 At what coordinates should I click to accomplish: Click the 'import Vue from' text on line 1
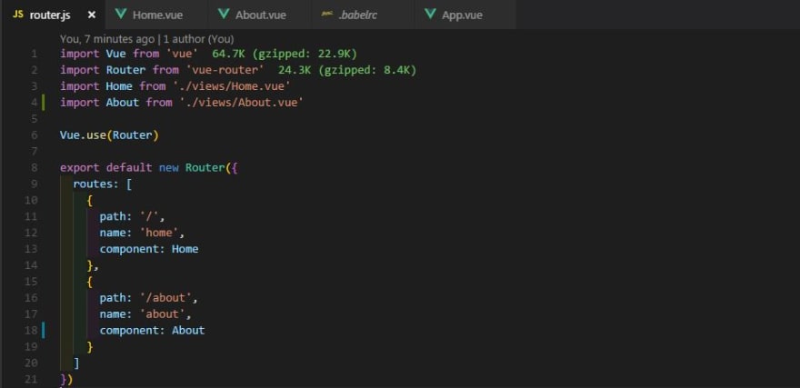point(112,54)
